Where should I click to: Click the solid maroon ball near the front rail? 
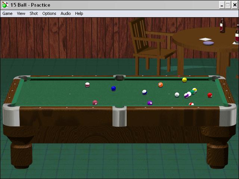pos(95,103)
